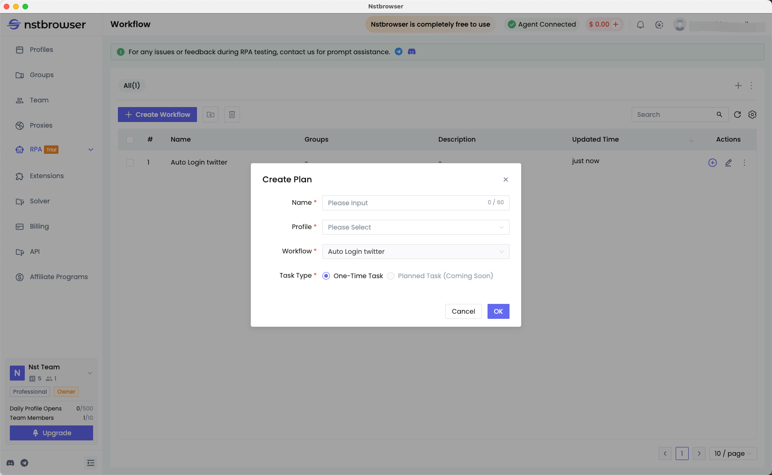Image resolution: width=772 pixels, height=475 pixels.
Task: Check the Auto Login twitter row checkbox
Action: click(x=130, y=163)
